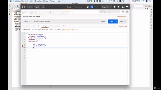Switch to the Authorization tab
The width and height of the screenshot is (161, 90).
[26, 26]
